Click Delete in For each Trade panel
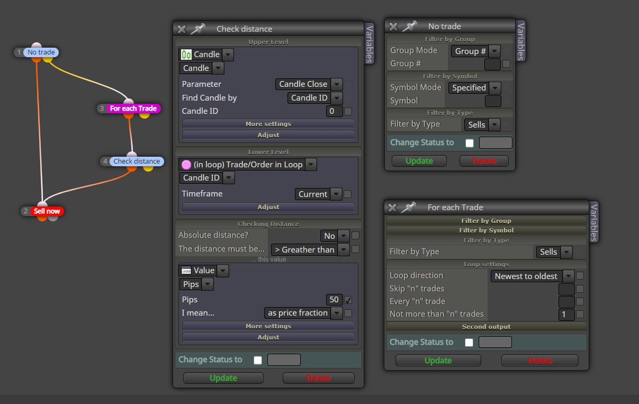This screenshot has height=404, width=639. click(540, 361)
